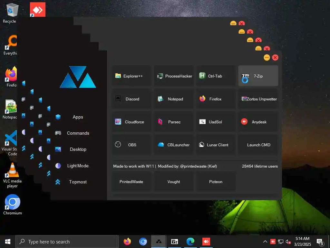
Task: Toggle Light Mode in sidebar
Action: 78,166
